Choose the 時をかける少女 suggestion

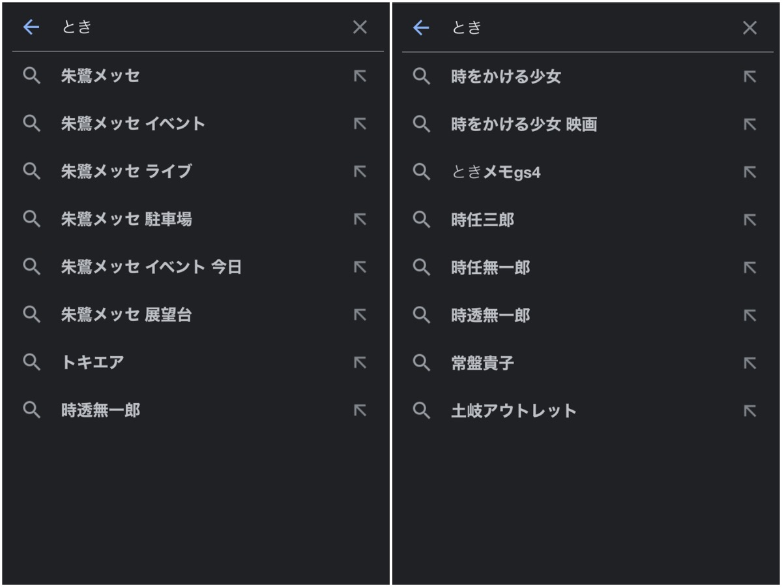[506, 77]
